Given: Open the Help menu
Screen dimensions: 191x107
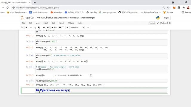Looking at the screenshot, I should pyautogui.click(x=80, y=23).
